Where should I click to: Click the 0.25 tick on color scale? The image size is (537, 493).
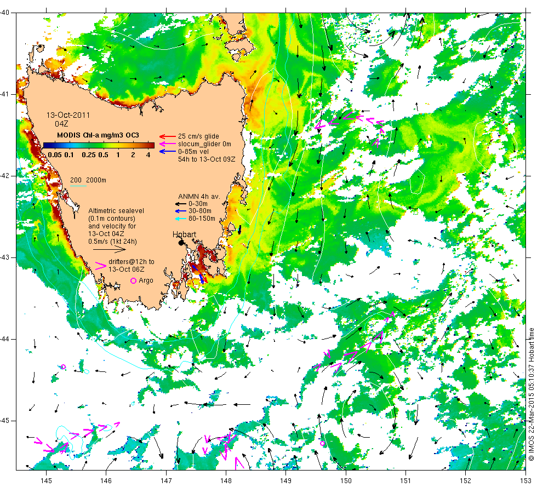pos(89,154)
